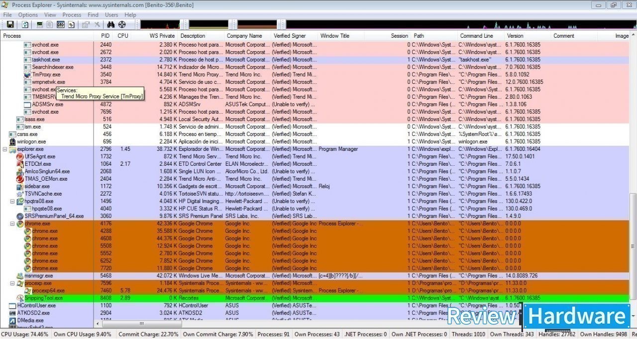637x339 pixels.
Task: Sort by the Command Line column header
Action: click(481, 36)
